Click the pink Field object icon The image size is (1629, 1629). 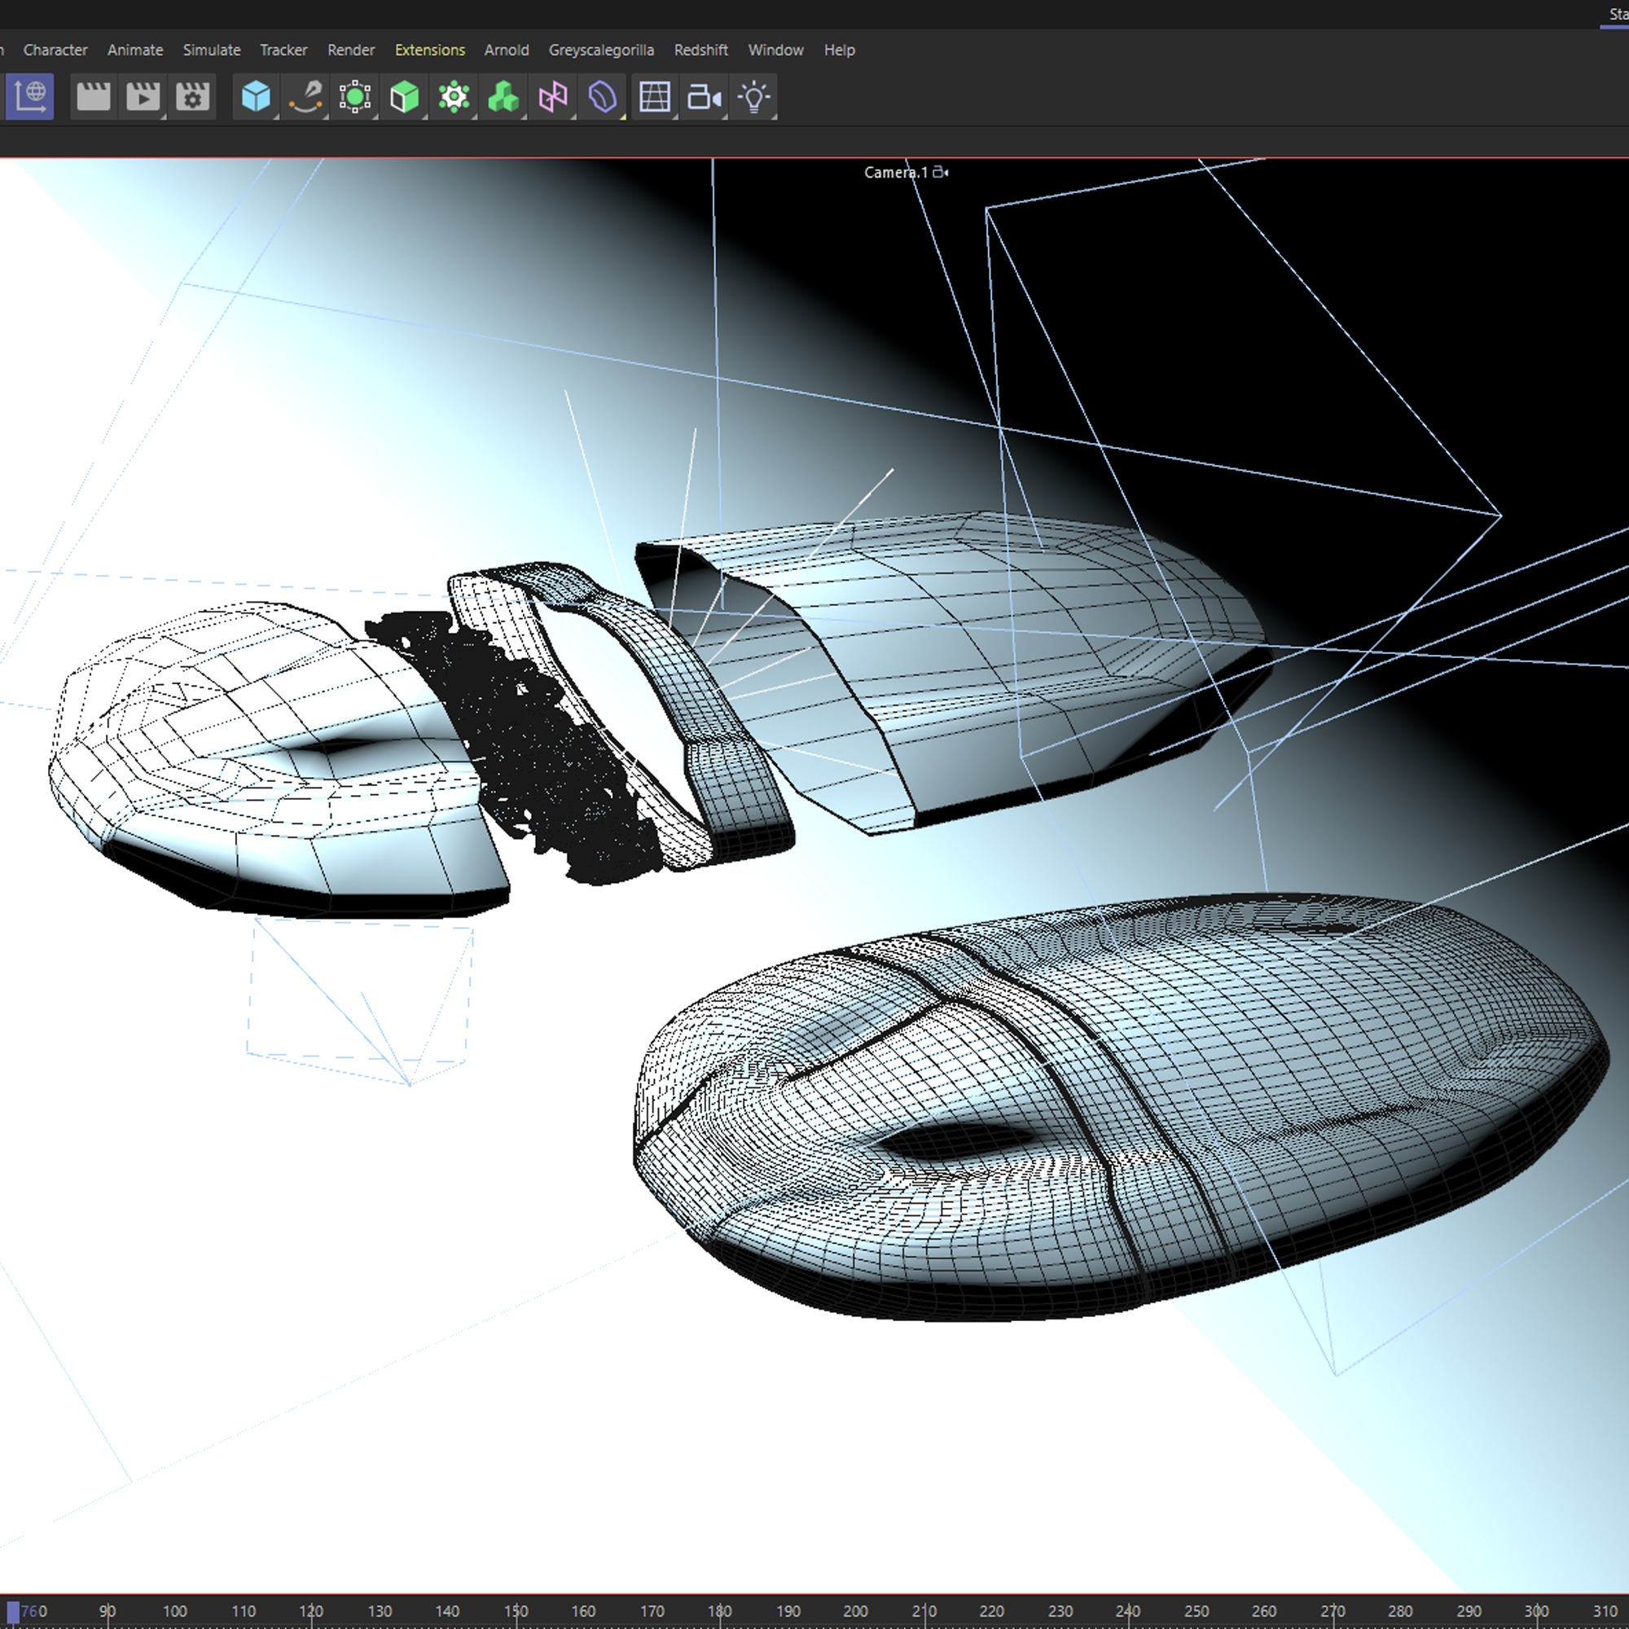click(x=553, y=97)
